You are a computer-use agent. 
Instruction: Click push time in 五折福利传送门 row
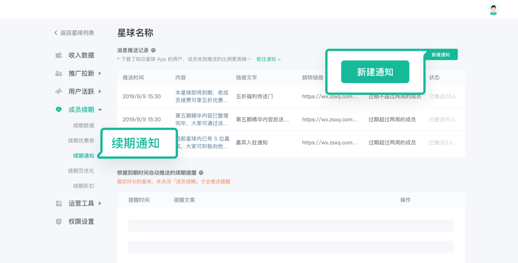point(141,96)
